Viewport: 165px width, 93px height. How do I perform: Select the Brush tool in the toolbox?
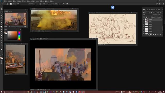click(2, 25)
